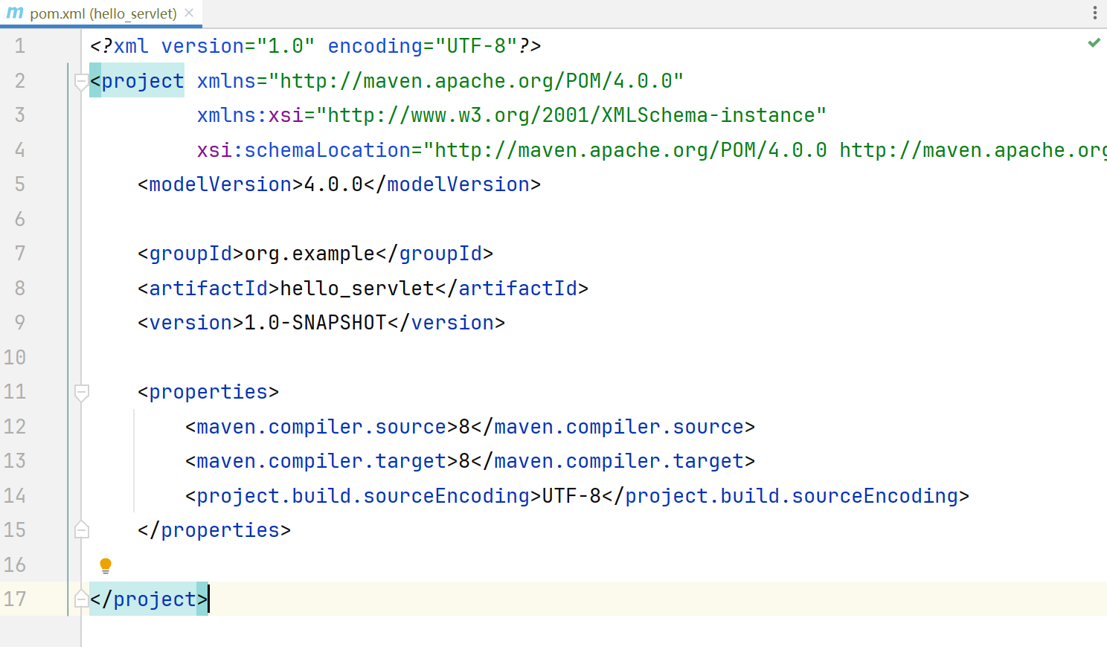Click the encoding="UTF-8" declaration text

click(423, 46)
